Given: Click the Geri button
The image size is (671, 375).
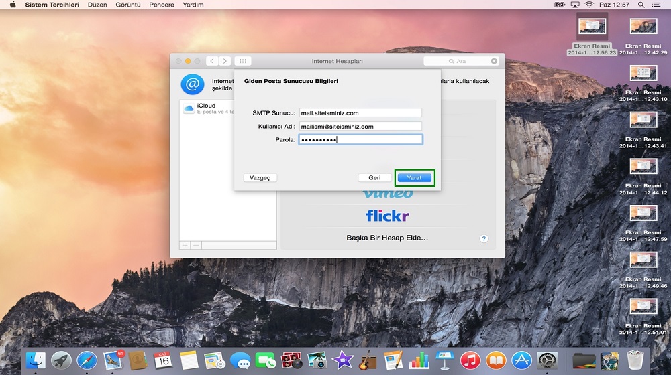Looking at the screenshot, I should [374, 177].
